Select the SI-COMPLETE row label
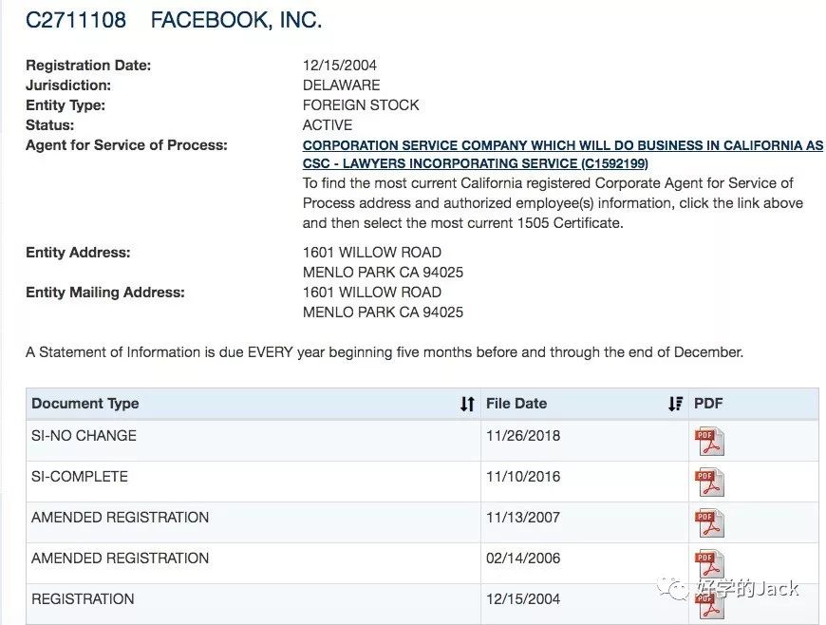 pyautogui.click(x=80, y=477)
